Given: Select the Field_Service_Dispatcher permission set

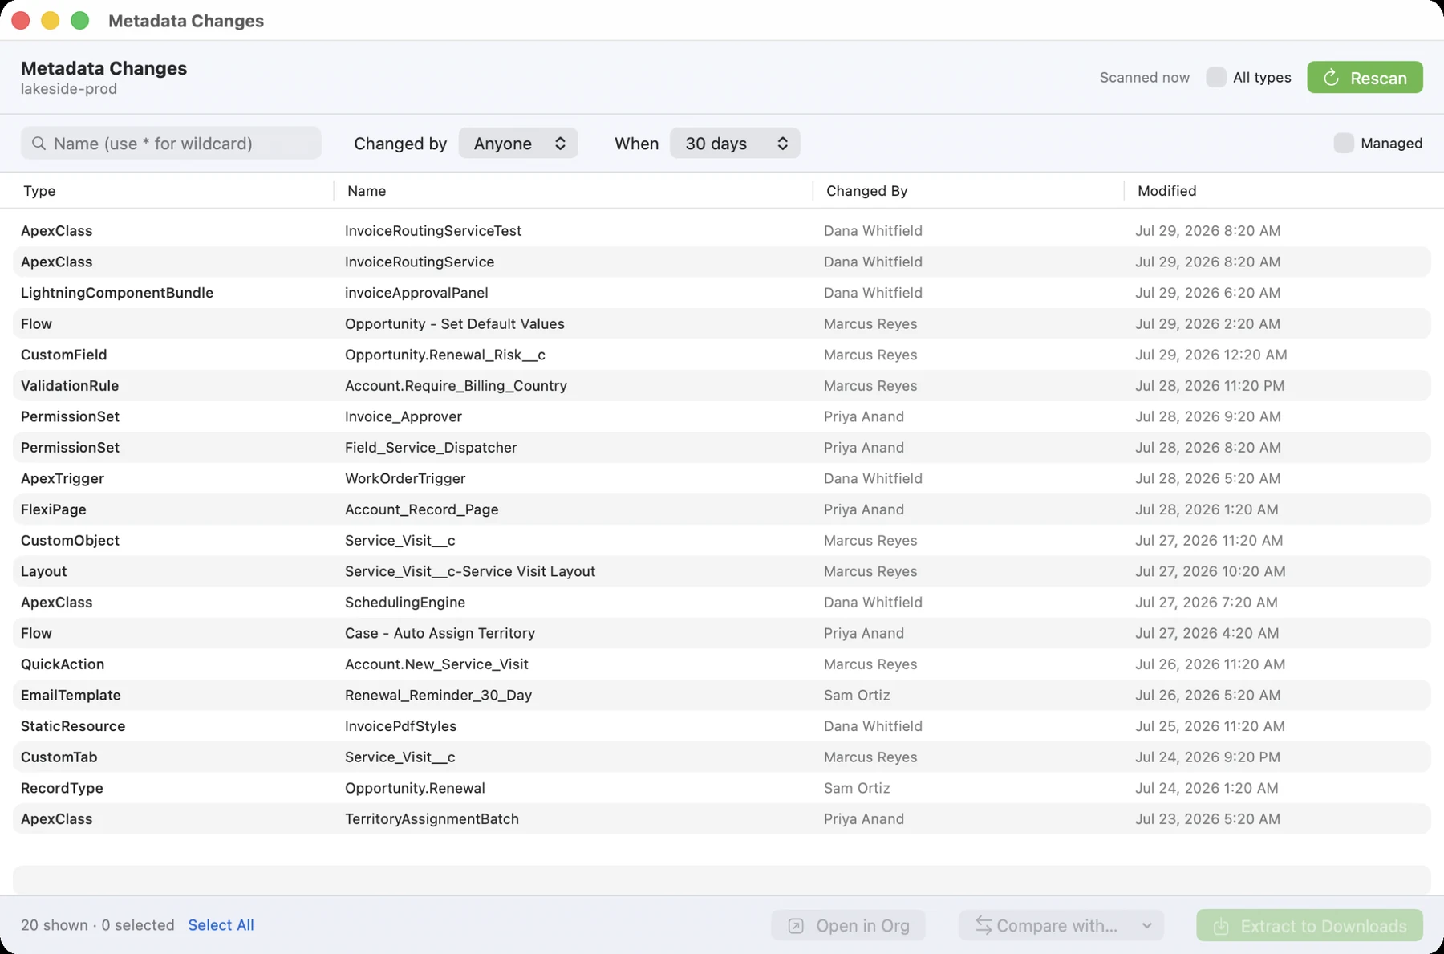Looking at the screenshot, I should [x=722, y=448].
